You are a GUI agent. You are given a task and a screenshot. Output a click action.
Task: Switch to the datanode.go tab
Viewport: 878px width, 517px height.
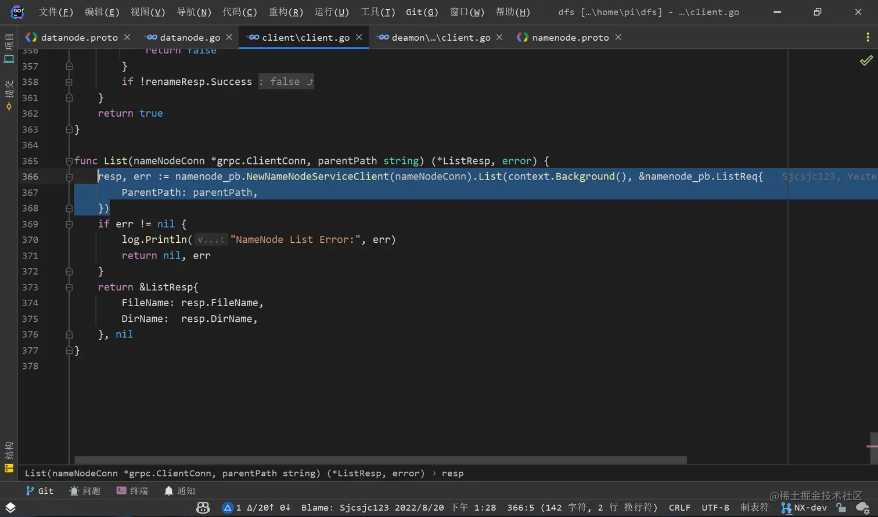click(x=190, y=37)
